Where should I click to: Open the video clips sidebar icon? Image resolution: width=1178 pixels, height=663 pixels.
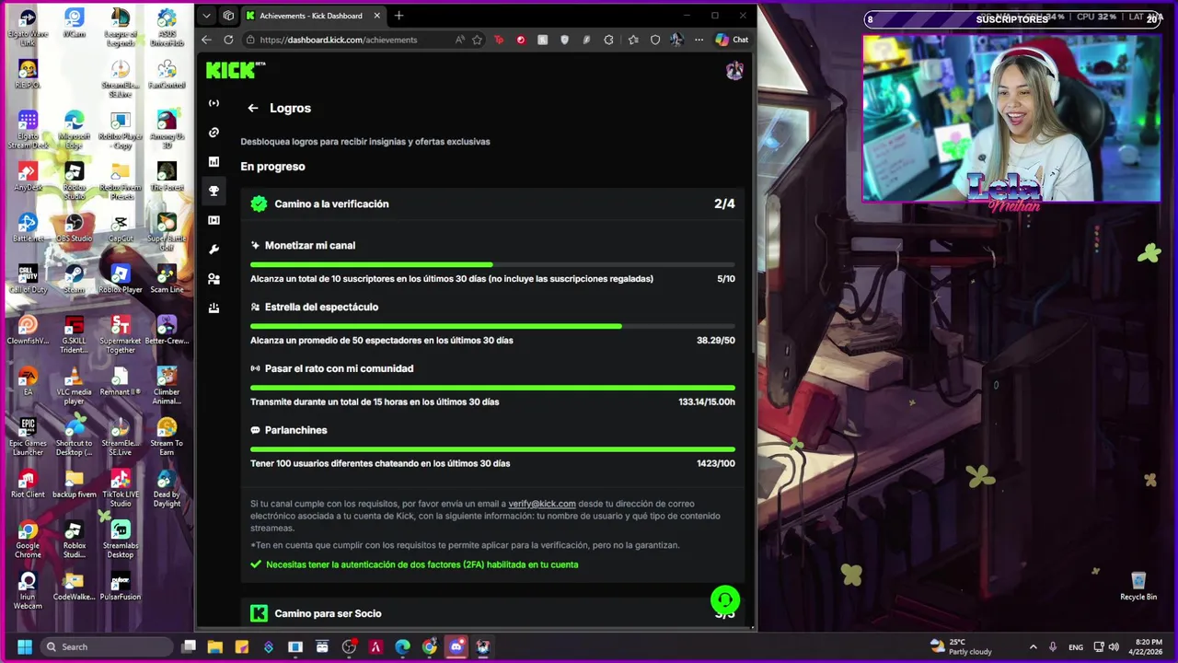pyautogui.click(x=214, y=220)
